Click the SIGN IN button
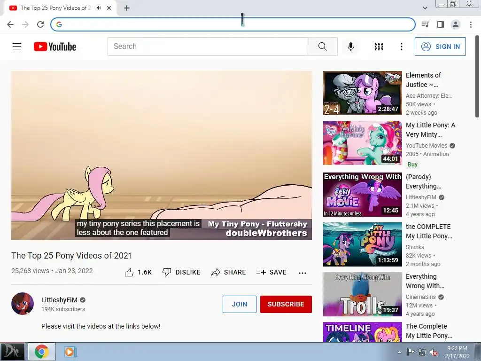 click(x=440, y=47)
